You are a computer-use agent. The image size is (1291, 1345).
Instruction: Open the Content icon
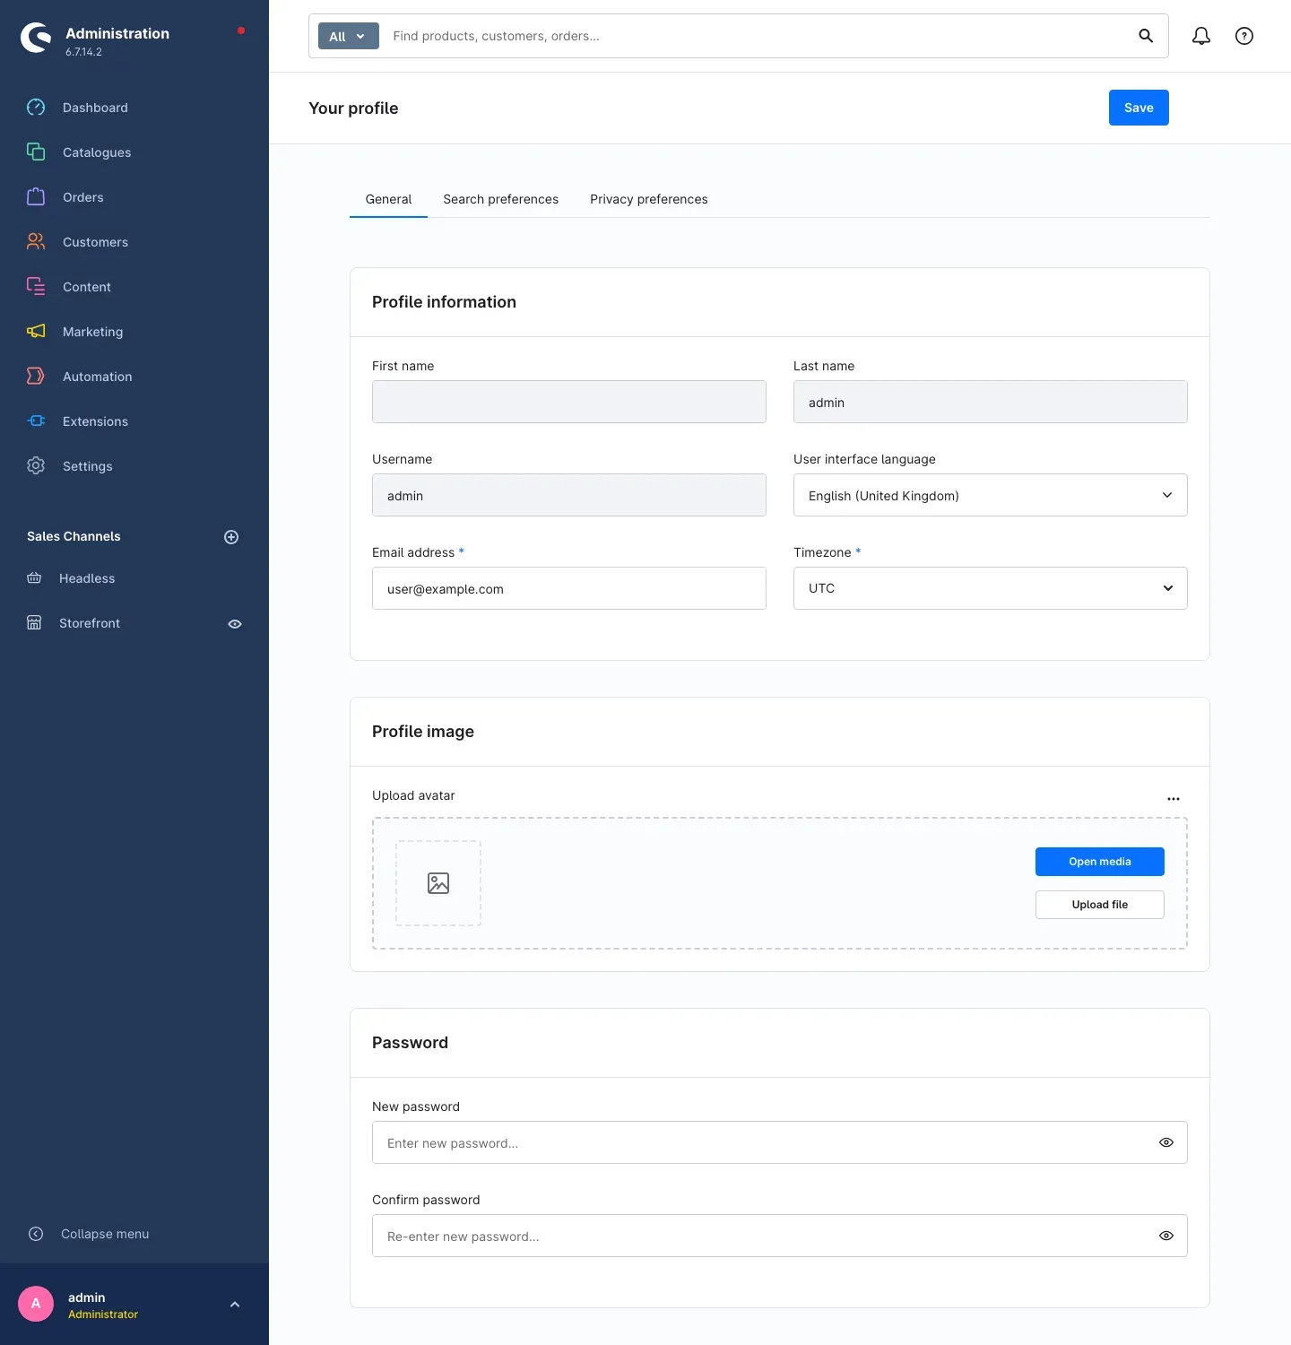pos(36,287)
